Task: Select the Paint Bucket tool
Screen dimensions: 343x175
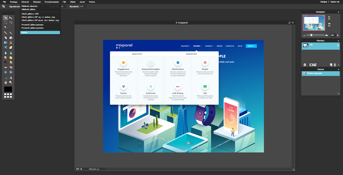Action: [11, 38]
